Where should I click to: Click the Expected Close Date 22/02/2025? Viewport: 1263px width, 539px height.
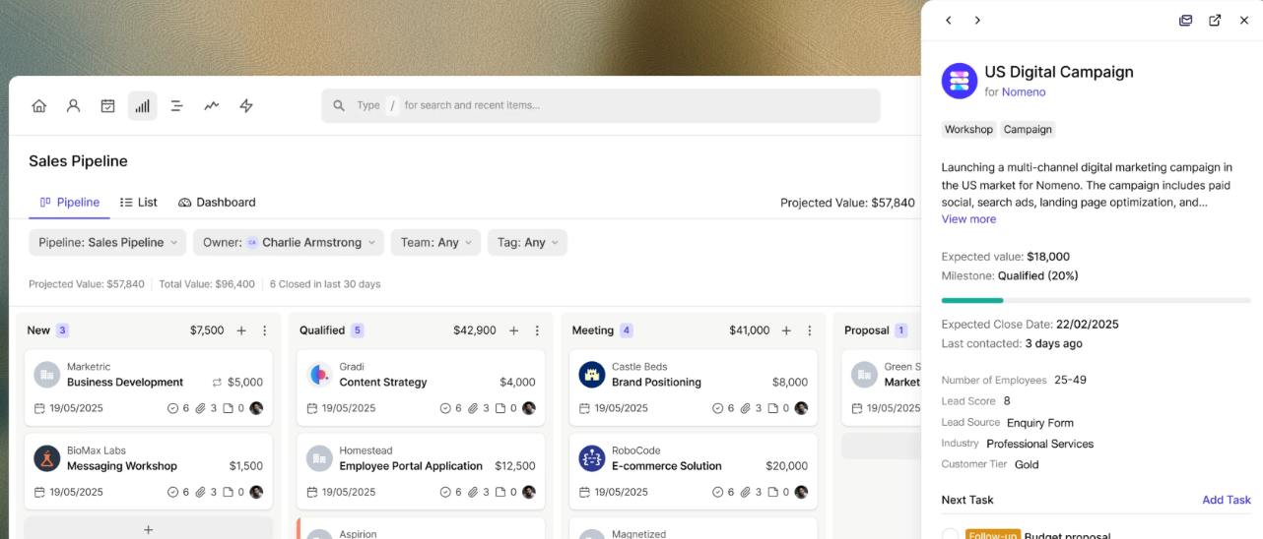tap(1088, 325)
